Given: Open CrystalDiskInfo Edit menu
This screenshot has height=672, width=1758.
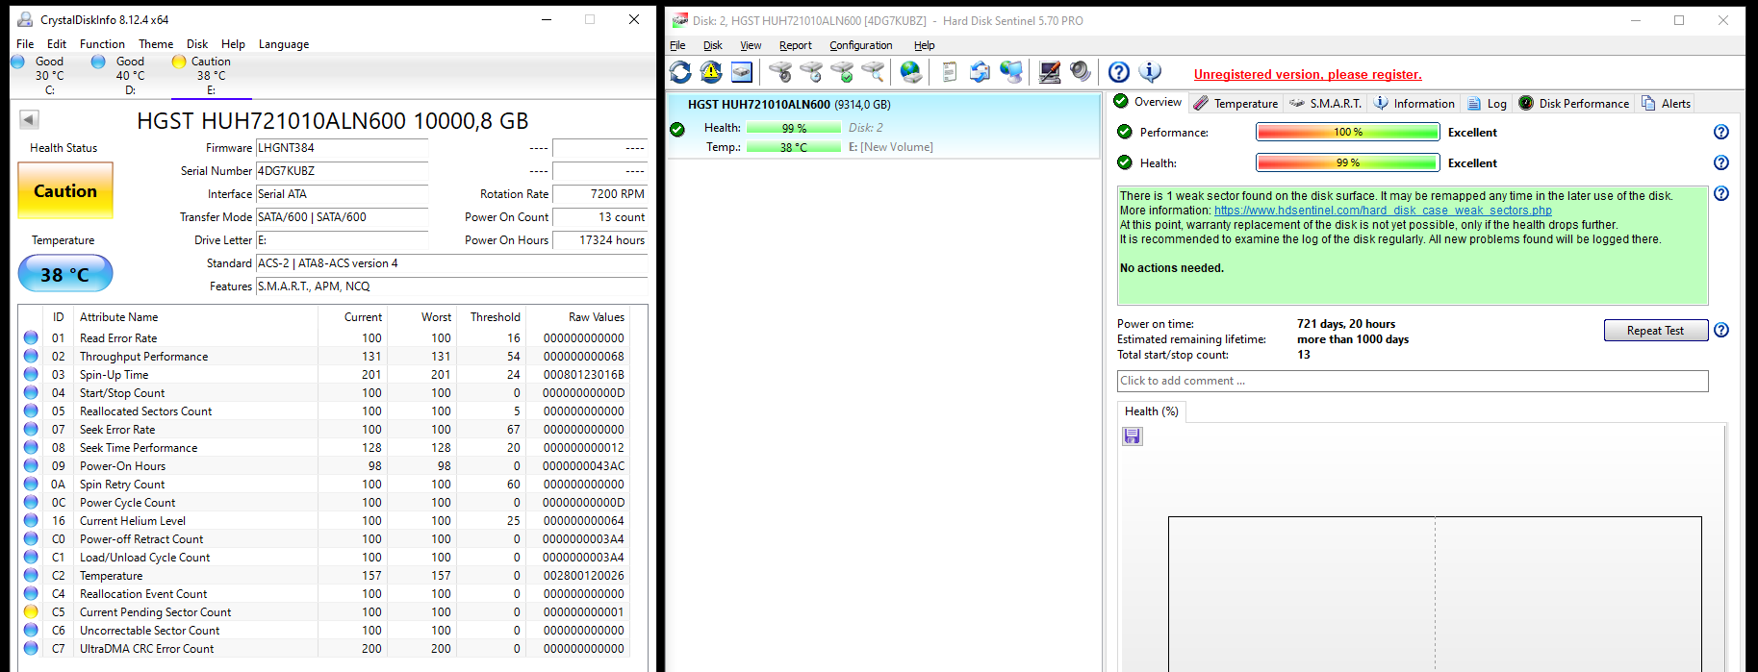Looking at the screenshot, I should pyautogui.click(x=57, y=44).
